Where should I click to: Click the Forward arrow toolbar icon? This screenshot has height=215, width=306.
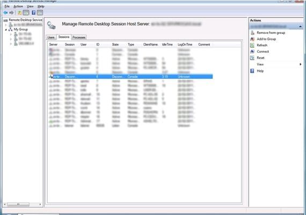11,13
